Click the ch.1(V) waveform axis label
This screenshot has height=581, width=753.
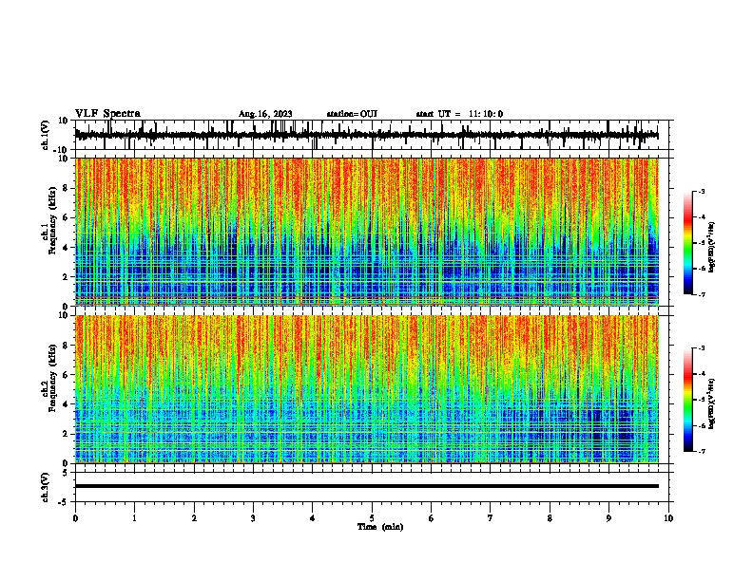[46, 135]
